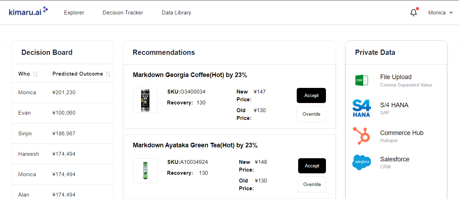Screen dimensions: 459x199
Task: Open the kimaru.ai logo home link
Action: click(29, 12)
